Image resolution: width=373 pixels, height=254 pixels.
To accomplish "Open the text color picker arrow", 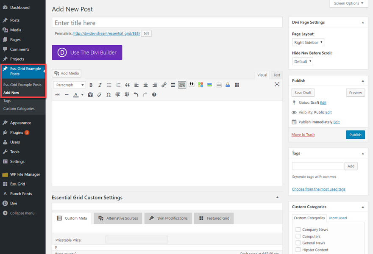I will (x=82, y=95).
